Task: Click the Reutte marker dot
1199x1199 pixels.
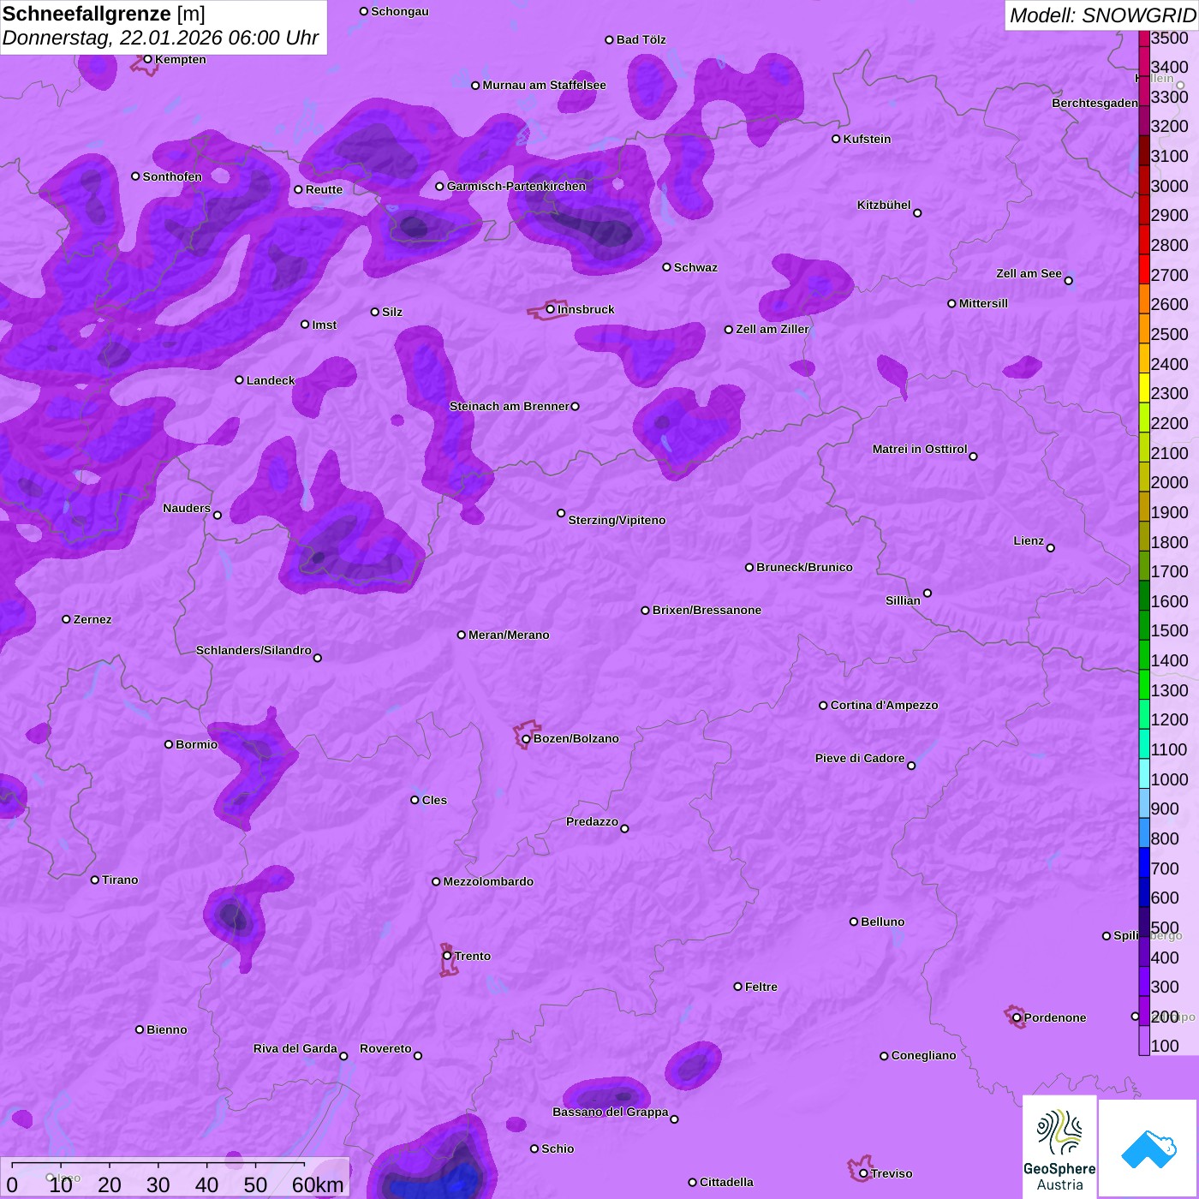Action: [x=298, y=189]
